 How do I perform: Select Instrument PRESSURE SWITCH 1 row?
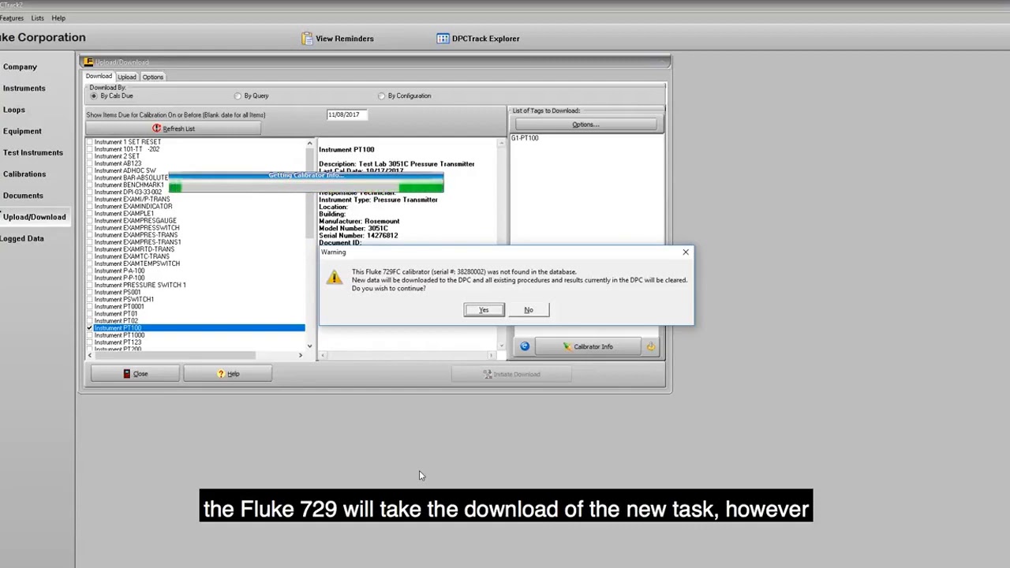point(140,285)
